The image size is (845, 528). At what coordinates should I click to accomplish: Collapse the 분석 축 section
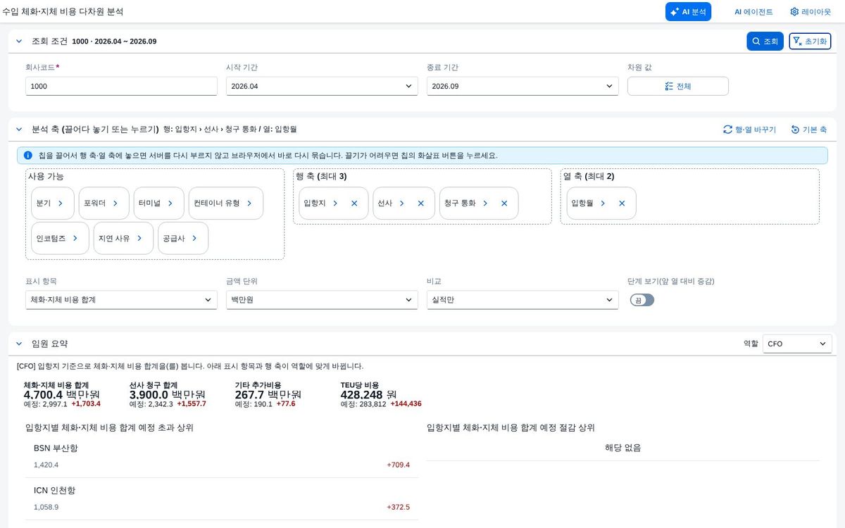pos(19,130)
